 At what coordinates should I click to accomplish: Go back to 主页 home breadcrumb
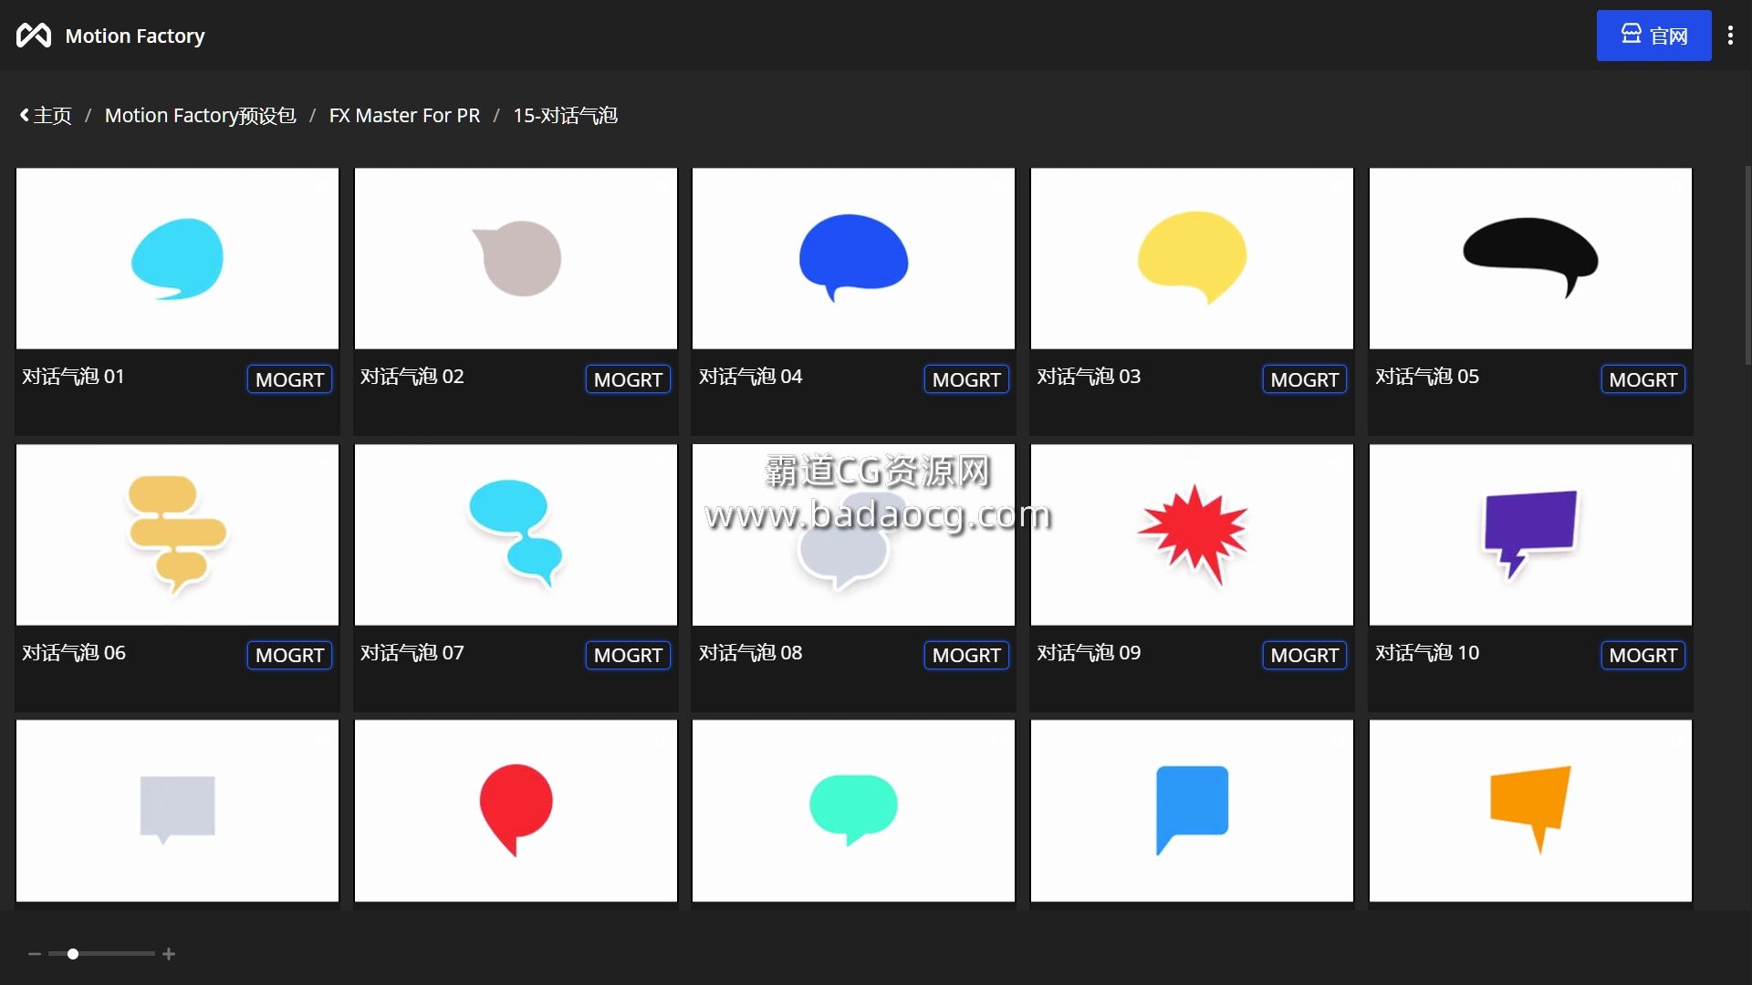[46, 116]
